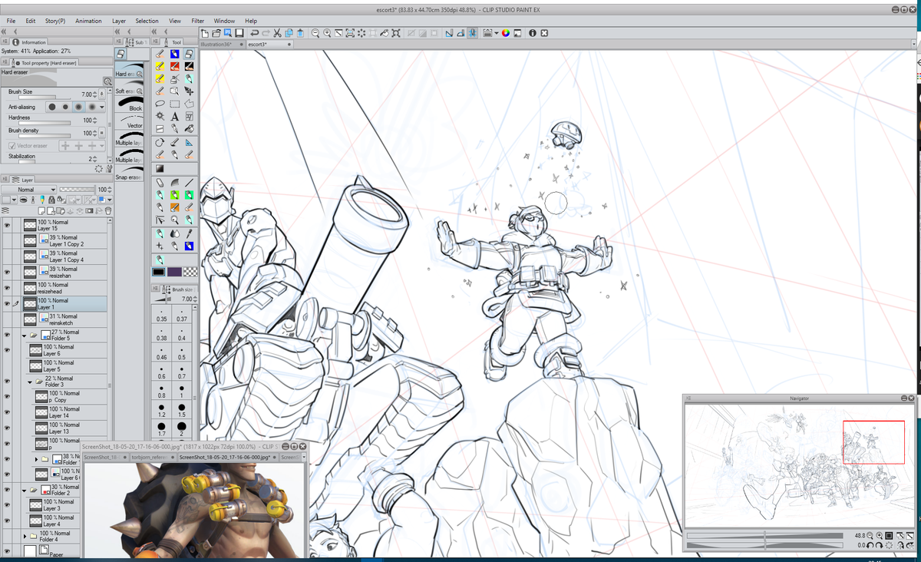Viewport: 921px width, 562px height.
Task: Select the Snap eraser sub tool
Action: point(130,174)
